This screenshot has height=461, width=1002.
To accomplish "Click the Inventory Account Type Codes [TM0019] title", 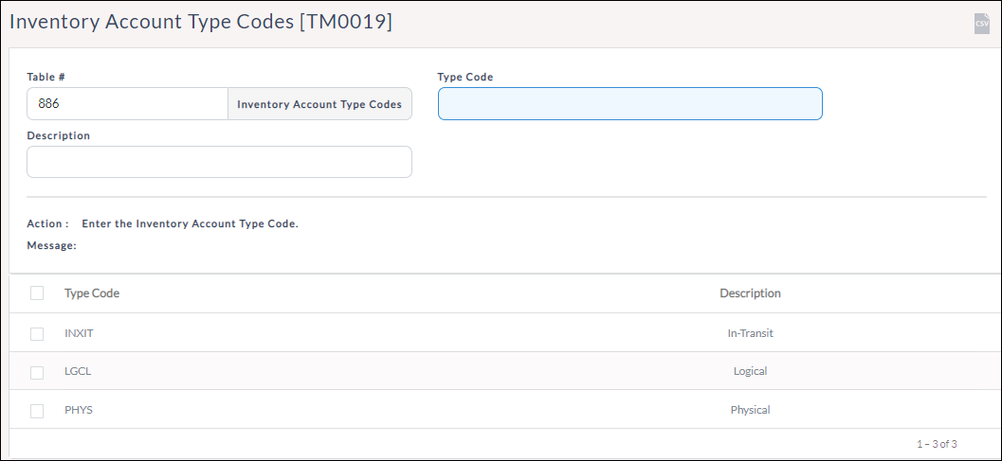I will click(201, 23).
